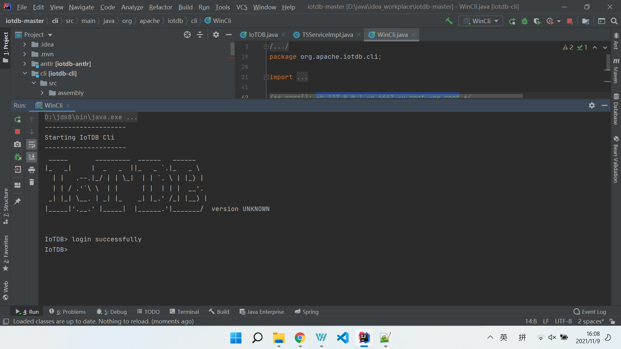Disable scroll to end in console
The width and height of the screenshot is (621, 349).
[32, 157]
